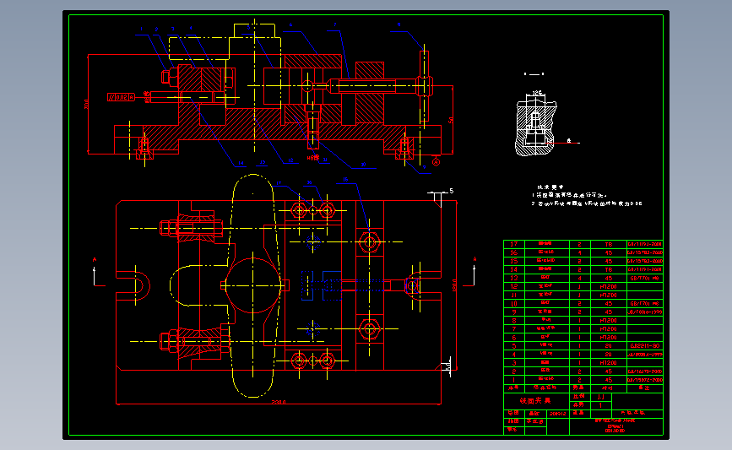The width and height of the screenshot is (732, 450).
Task: Select the 180.0 dimension on plan view
Action: tap(454, 285)
